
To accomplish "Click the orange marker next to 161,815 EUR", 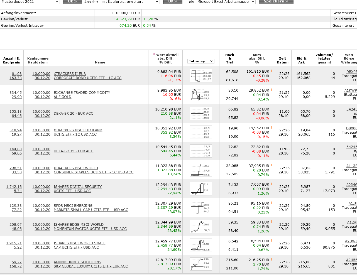I will coord(271,71).
